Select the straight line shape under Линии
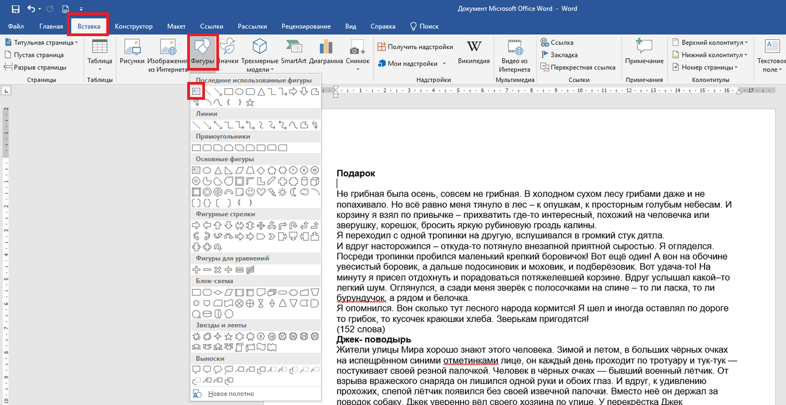Screen dimensions: 786x405 pyautogui.click(x=196, y=125)
